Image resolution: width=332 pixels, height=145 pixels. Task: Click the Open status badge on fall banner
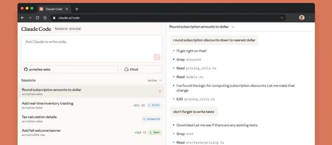coord(155,133)
